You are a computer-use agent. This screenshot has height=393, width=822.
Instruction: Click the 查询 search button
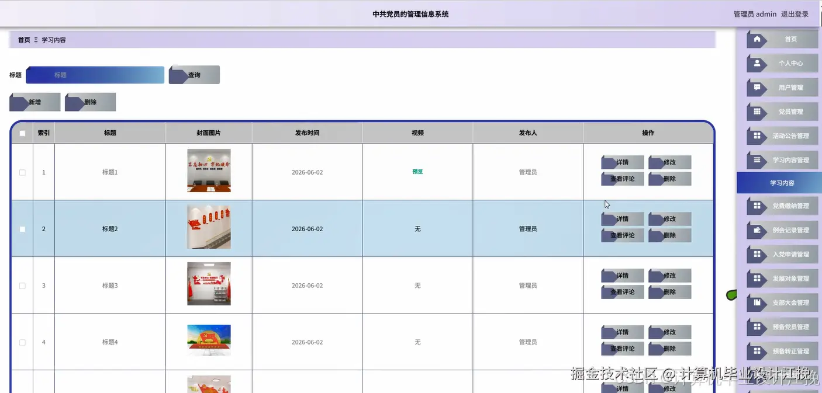pos(194,75)
